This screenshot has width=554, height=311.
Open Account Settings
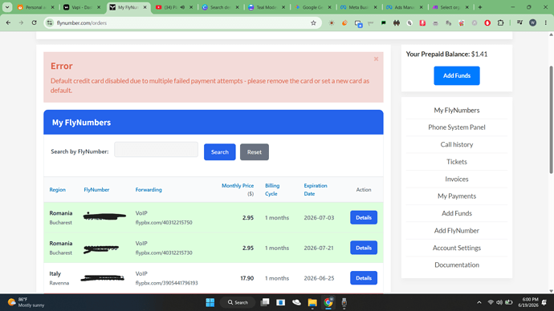pos(457,248)
